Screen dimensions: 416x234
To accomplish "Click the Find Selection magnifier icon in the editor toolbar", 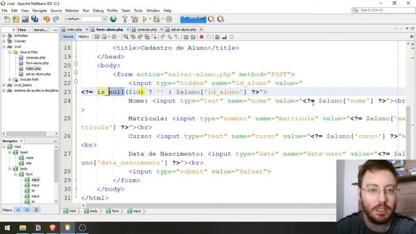I will [x=126, y=37].
